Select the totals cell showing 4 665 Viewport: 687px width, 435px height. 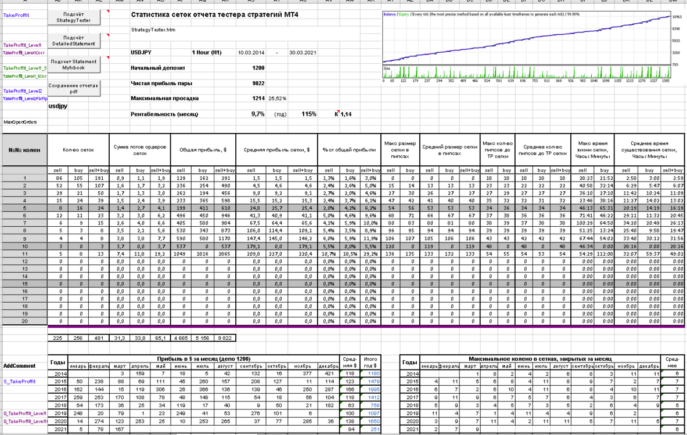click(x=181, y=338)
